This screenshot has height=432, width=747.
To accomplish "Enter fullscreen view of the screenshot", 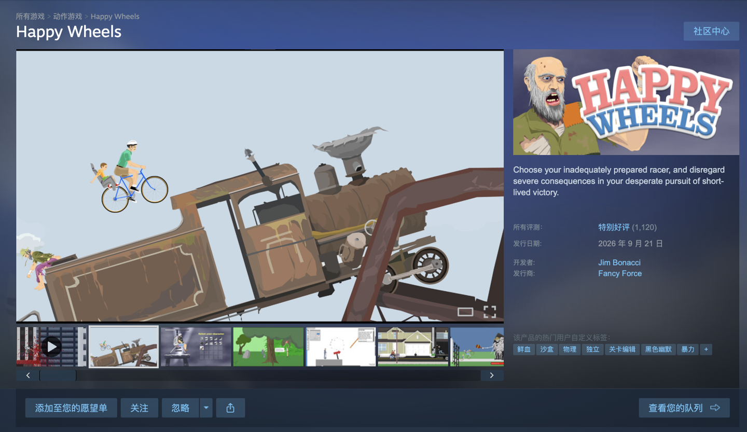I will [x=490, y=312].
